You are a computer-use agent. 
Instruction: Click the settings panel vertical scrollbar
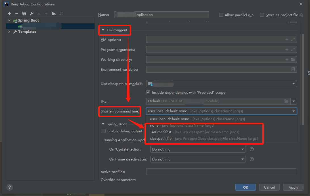click(303, 79)
